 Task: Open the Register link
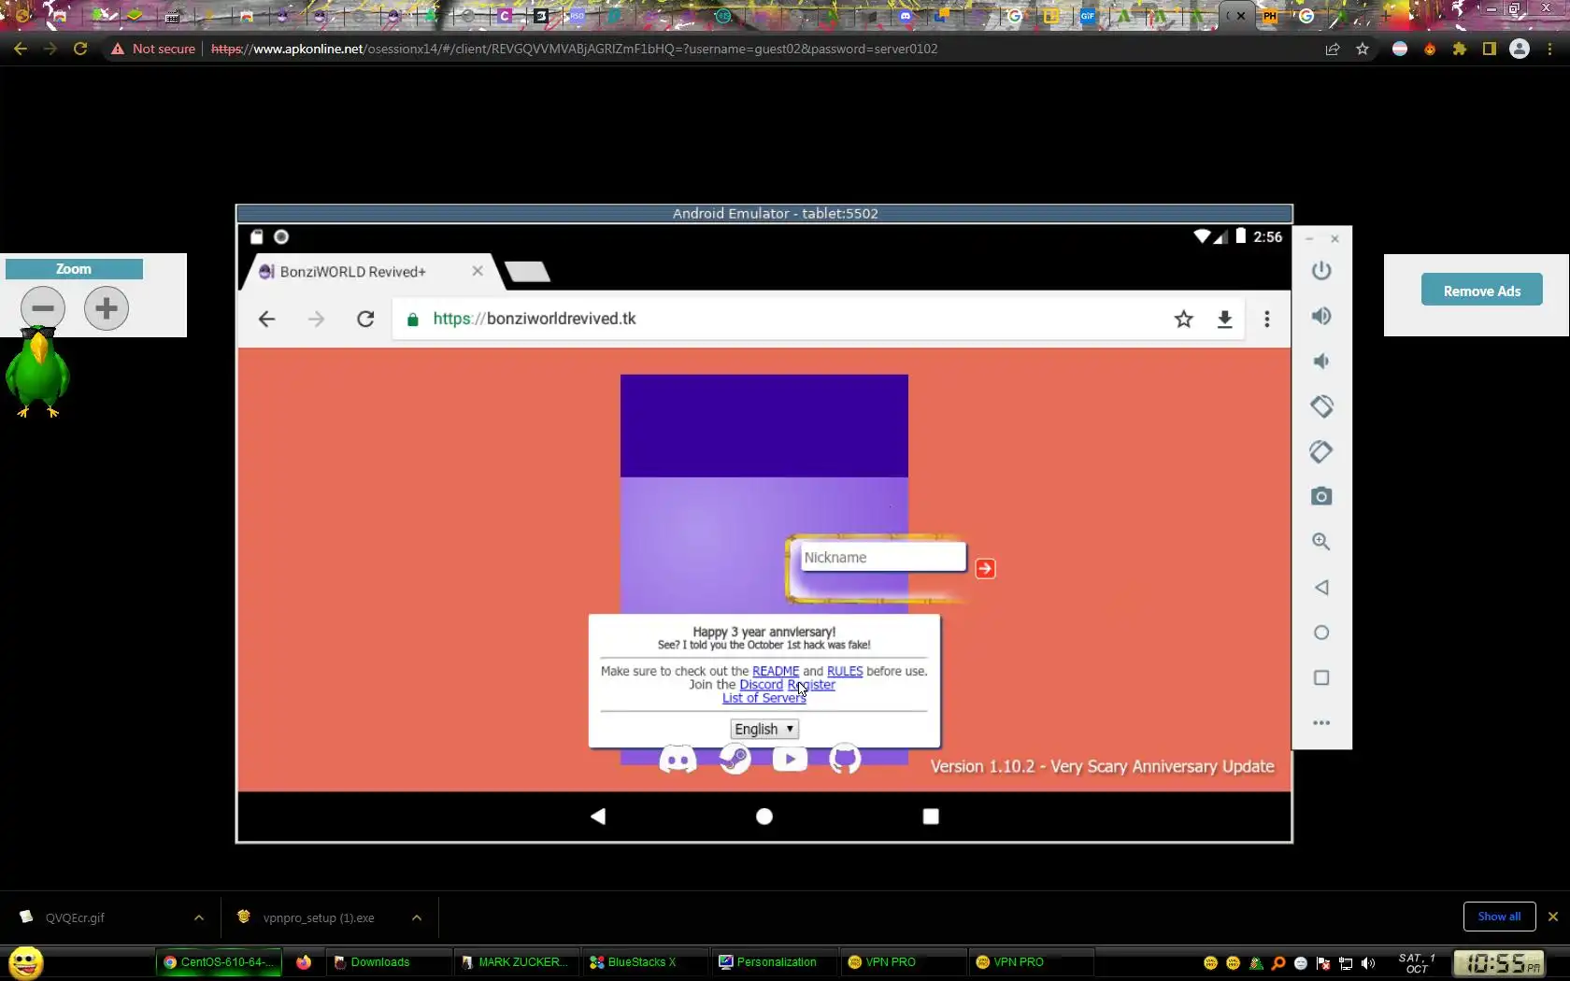click(811, 685)
